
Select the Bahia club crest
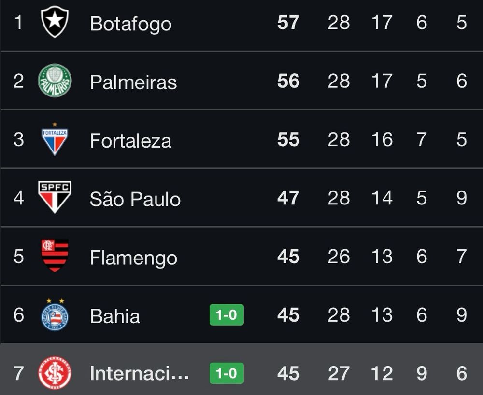(x=55, y=314)
